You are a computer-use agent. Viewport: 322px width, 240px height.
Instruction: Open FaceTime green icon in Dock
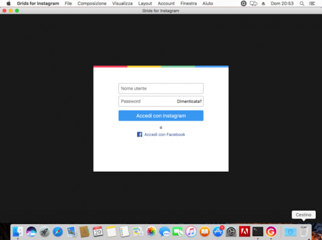coord(178,232)
